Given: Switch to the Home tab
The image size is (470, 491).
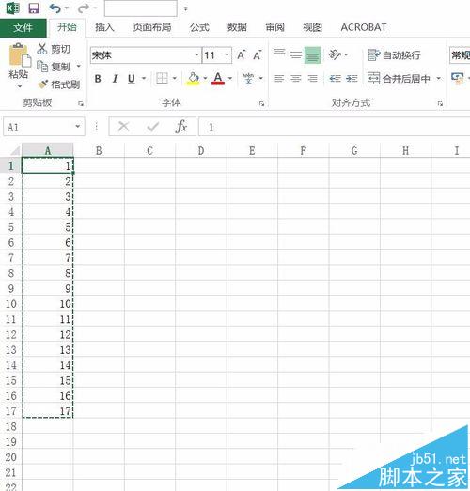Looking at the screenshot, I should [67, 27].
